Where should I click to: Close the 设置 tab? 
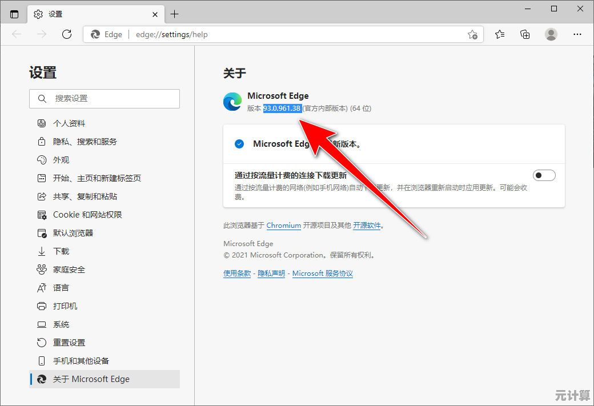click(x=155, y=14)
